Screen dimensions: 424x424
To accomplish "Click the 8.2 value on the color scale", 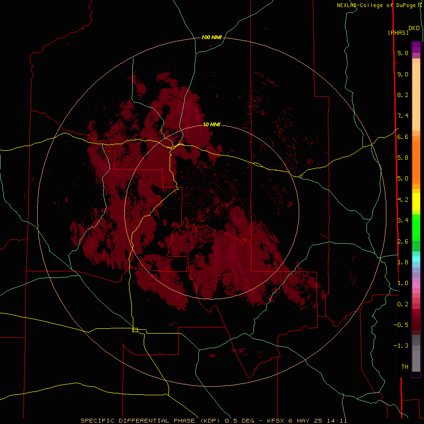I will pyautogui.click(x=403, y=95).
